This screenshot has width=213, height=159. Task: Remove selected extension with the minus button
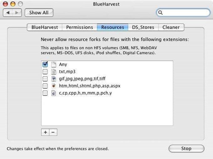[x=53, y=132]
